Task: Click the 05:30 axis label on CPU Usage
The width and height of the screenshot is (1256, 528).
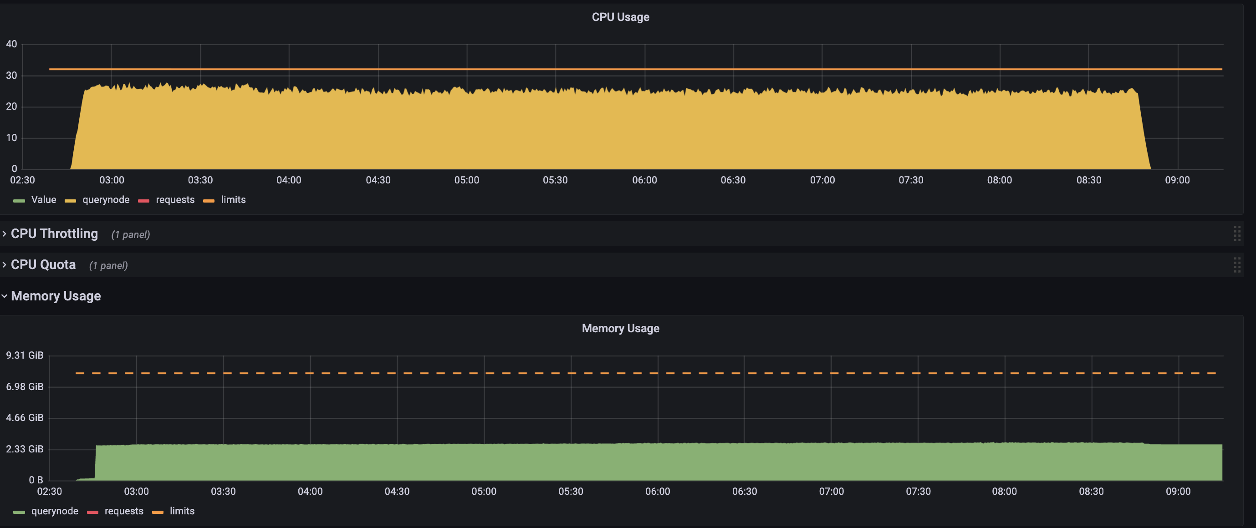Action: pyautogui.click(x=556, y=180)
